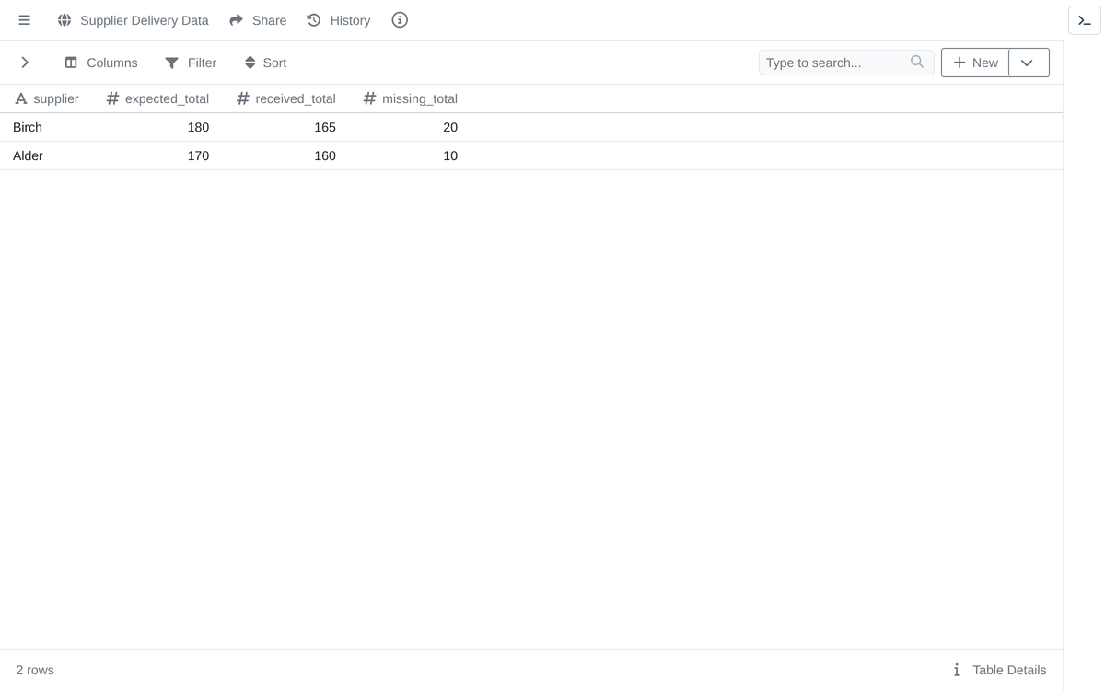Add a New row

[x=975, y=63]
